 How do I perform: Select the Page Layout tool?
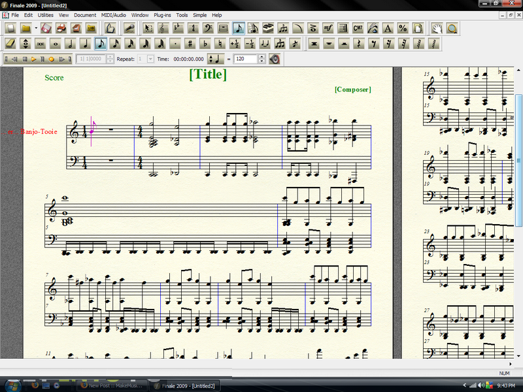pos(418,28)
